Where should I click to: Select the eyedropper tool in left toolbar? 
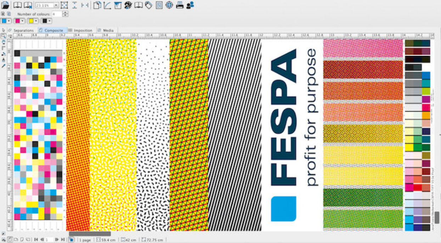click(3, 66)
